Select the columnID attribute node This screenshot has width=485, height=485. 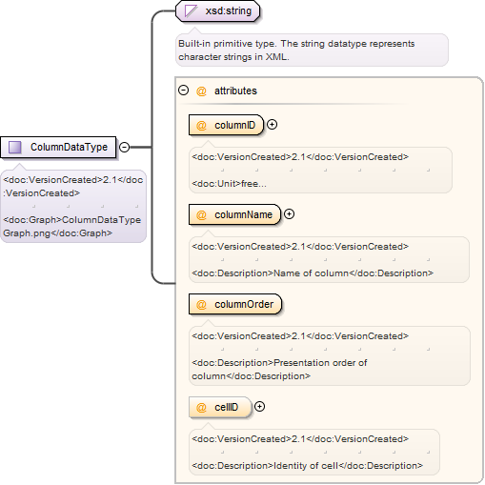[226, 125]
